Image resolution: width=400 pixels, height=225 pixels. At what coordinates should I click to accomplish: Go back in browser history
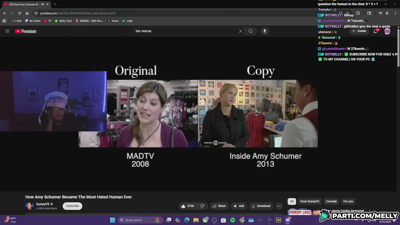[x=4, y=13]
